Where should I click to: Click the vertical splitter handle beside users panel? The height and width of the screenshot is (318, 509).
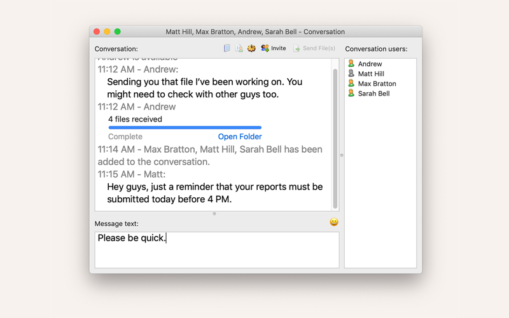(342, 155)
